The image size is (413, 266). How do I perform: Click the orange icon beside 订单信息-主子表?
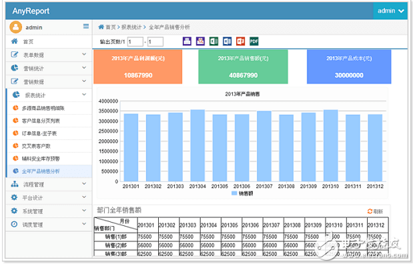tap(15, 133)
